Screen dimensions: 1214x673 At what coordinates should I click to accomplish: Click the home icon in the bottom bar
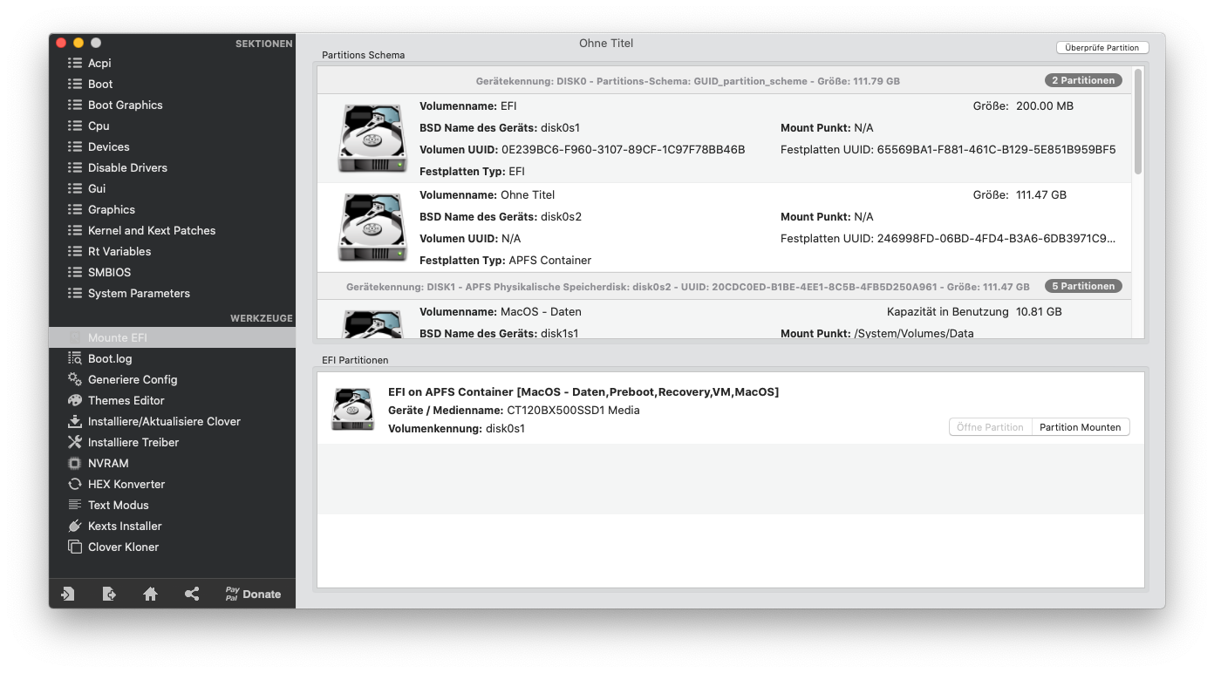click(150, 594)
